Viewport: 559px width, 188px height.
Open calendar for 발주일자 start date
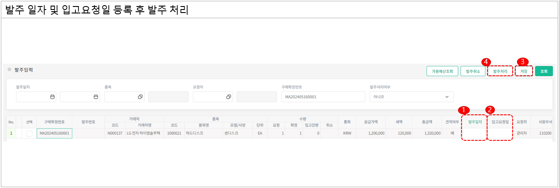coord(52,97)
